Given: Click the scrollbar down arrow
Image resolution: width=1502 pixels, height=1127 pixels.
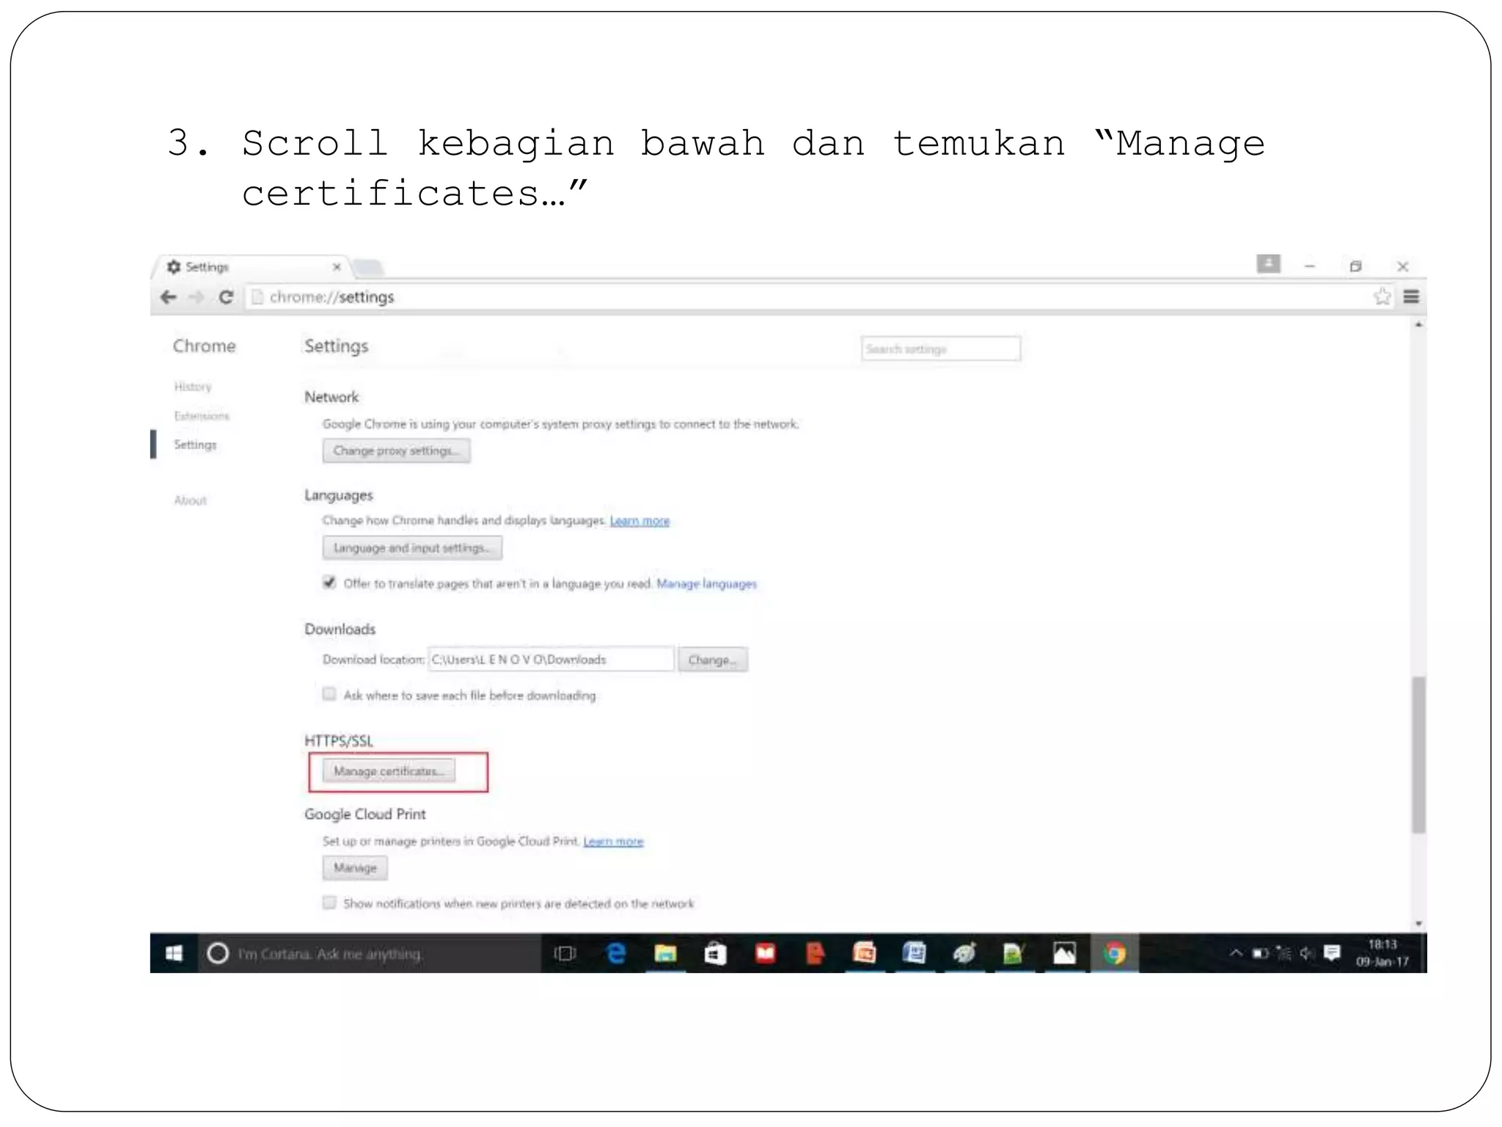Looking at the screenshot, I should 1419,924.
